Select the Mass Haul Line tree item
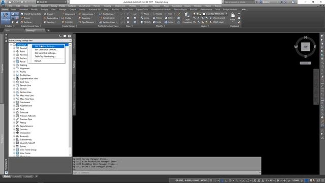 [26, 96]
